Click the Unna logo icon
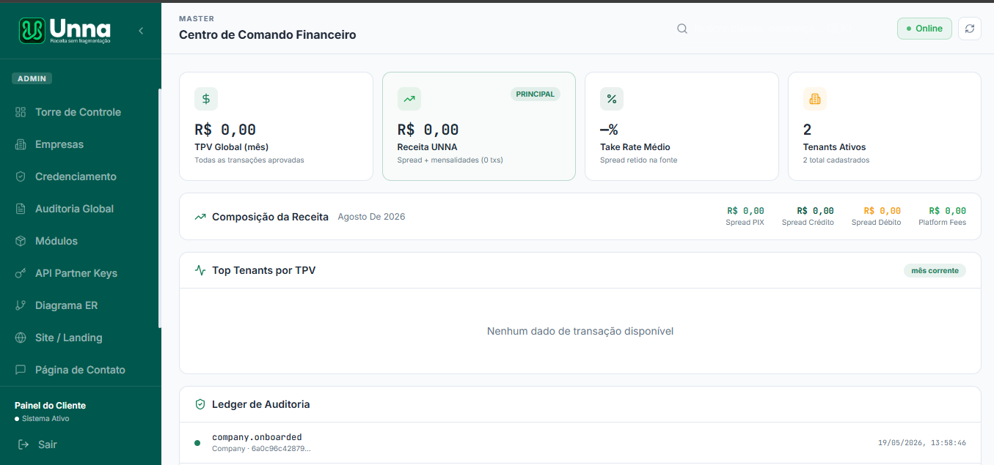994x465 pixels. [x=32, y=30]
